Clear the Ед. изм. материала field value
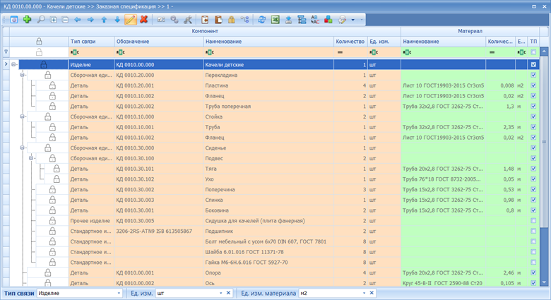 coord(372,293)
